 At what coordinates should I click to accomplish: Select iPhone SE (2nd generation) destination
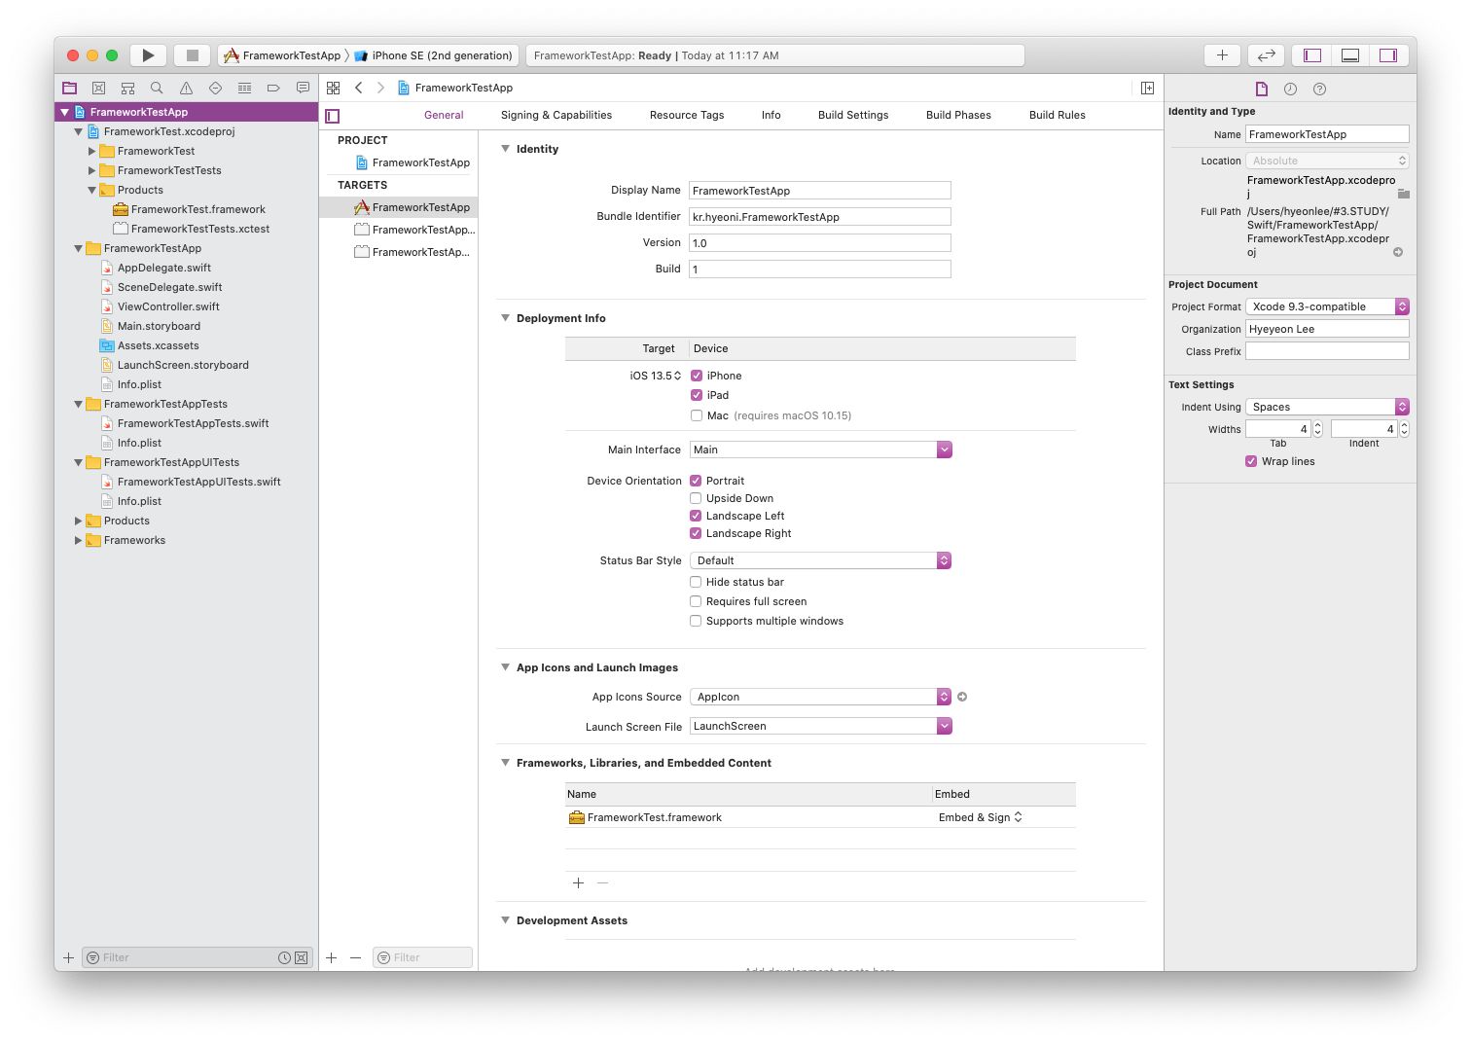tap(435, 55)
